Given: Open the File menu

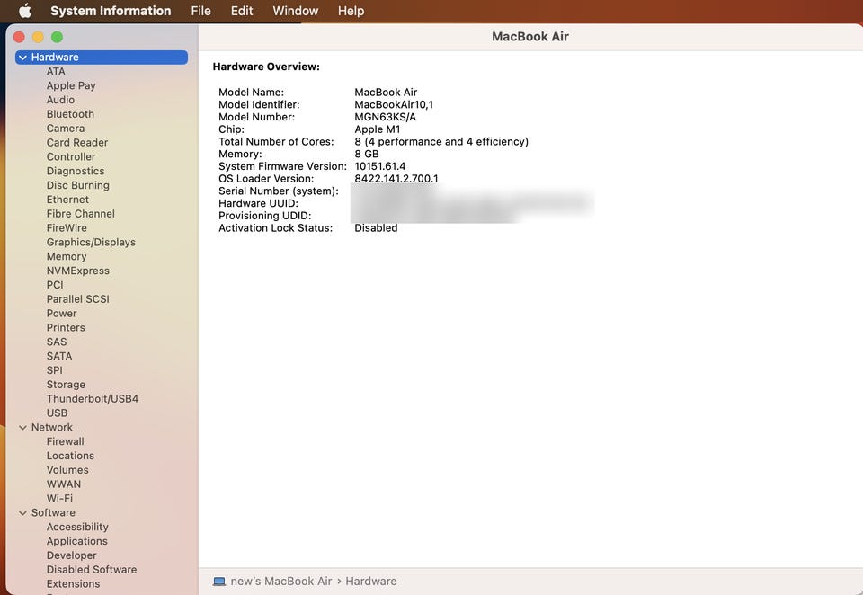Looking at the screenshot, I should 200,11.
